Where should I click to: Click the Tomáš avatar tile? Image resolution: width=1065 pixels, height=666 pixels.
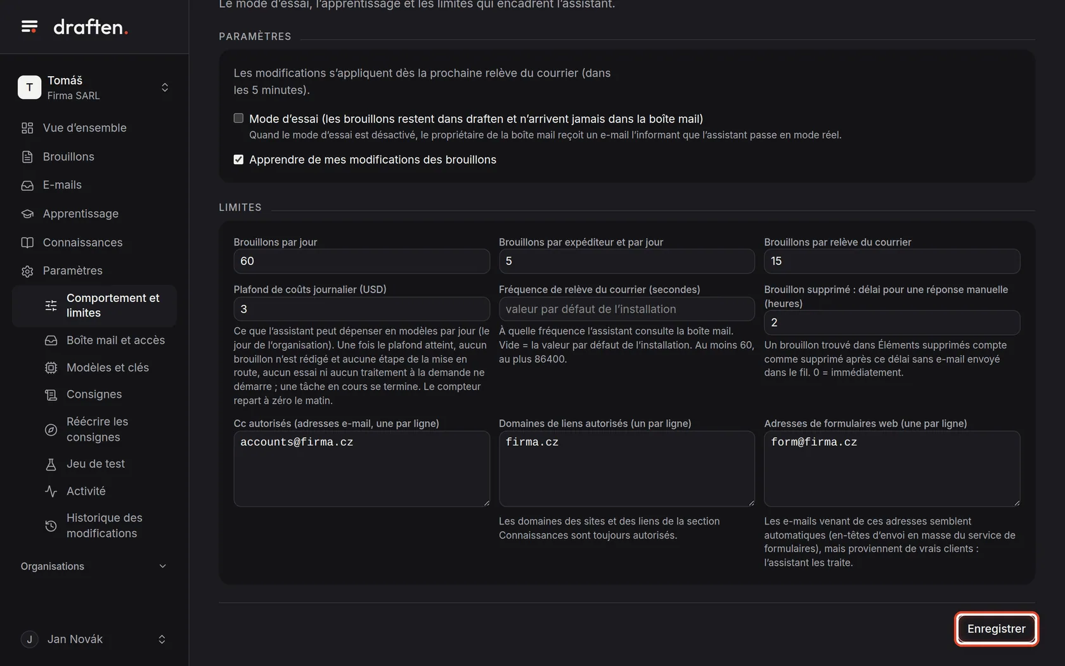(x=29, y=88)
